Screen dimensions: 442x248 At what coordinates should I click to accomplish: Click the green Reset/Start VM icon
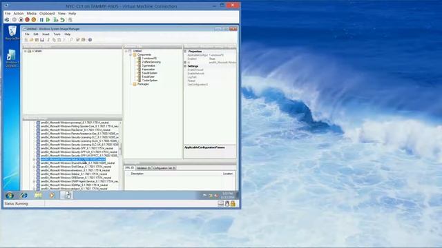point(48,20)
